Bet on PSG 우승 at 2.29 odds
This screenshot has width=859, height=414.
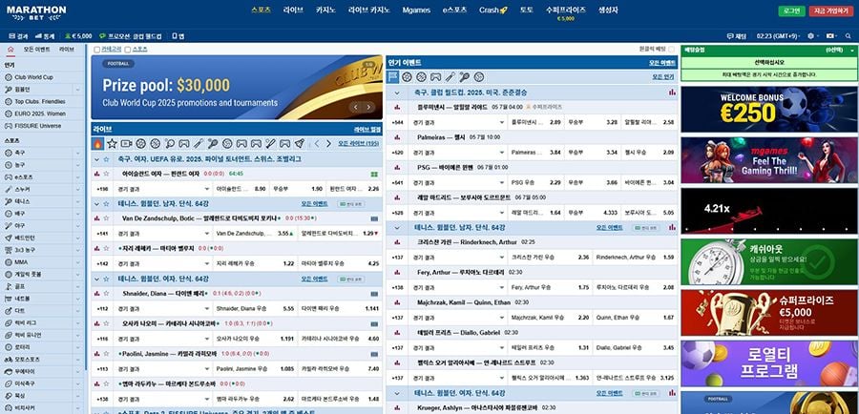(535, 182)
